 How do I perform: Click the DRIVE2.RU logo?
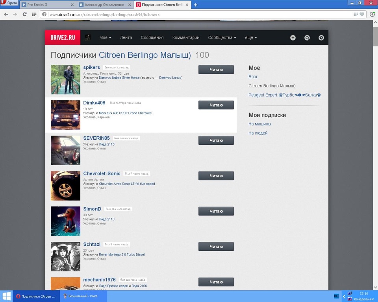pyautogui.click(x=63, y=37)
